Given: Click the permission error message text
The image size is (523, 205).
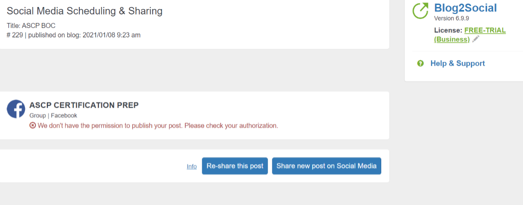Looking at the screenshot, I should [158, 126].
